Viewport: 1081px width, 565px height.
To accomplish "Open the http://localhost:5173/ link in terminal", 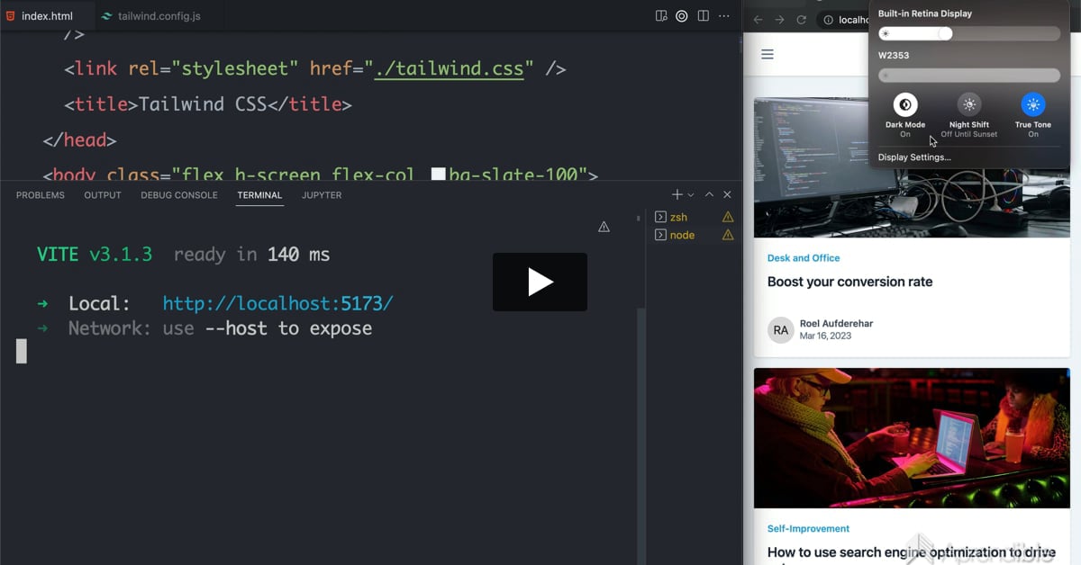I will [277, 303].
